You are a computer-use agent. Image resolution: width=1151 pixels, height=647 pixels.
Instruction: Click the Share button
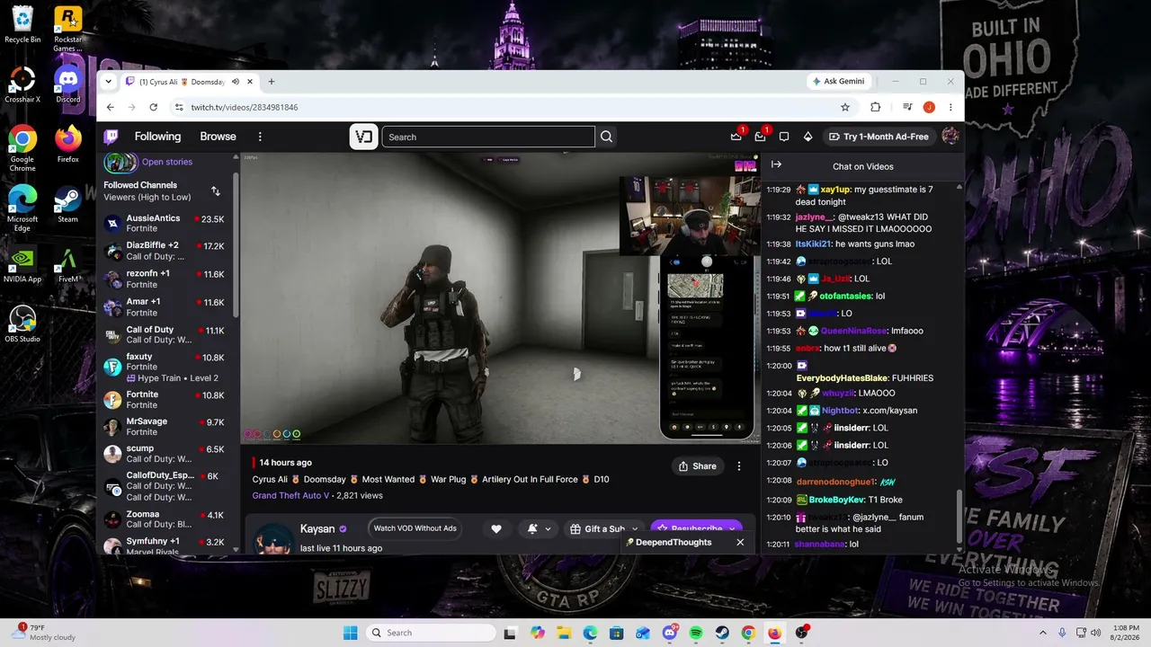coord(698,466)
